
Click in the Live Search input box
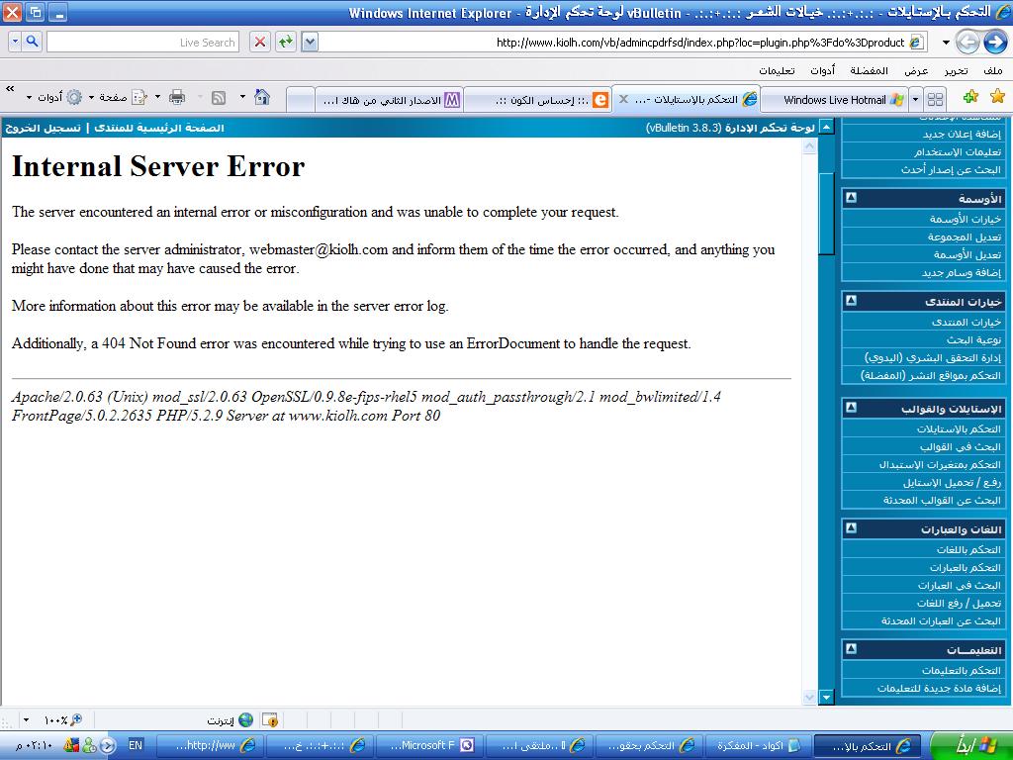click(x=142, y=42)
